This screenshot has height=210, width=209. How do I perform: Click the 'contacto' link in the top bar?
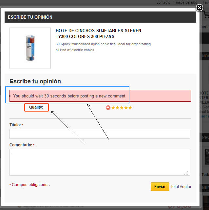(163, 2)
